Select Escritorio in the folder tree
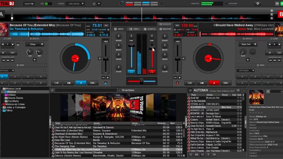 [13, 101]
